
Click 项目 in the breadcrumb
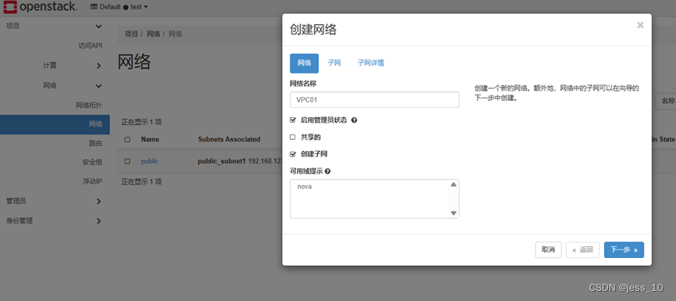[x=131, y=34]
